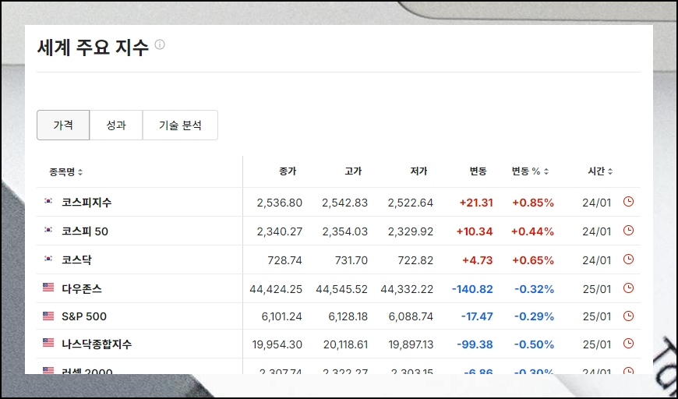Click the 코스피지수 percent change +0.85%
Screen dimensions: 678x399
[x=533, y=203]
